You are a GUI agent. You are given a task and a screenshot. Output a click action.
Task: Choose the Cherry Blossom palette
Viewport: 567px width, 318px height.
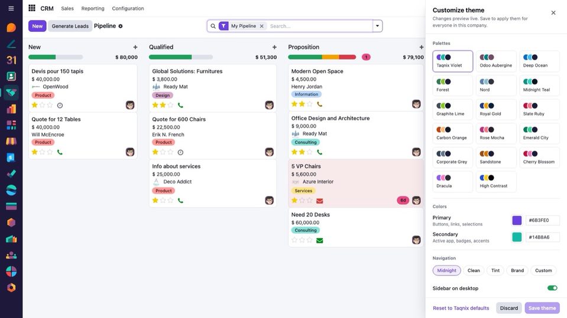click(x=540, y=158)
